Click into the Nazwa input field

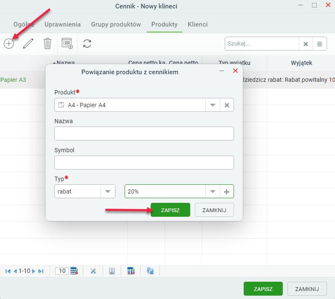pos(144,134)
